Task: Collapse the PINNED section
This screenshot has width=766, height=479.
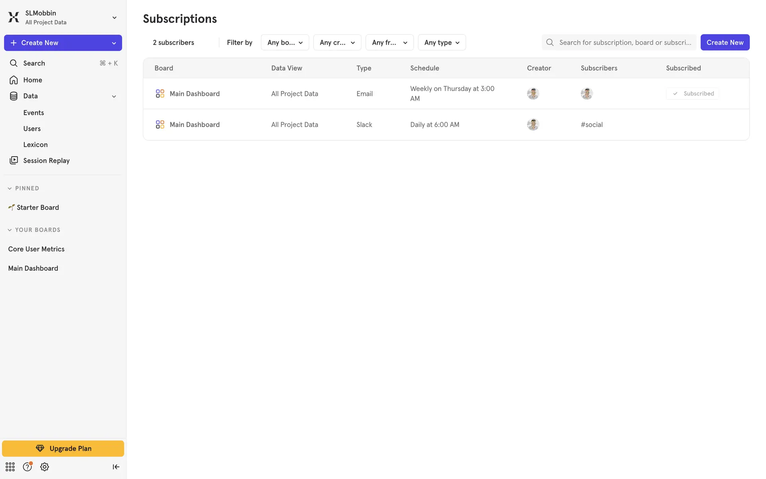Action: (x=10, y=188)
